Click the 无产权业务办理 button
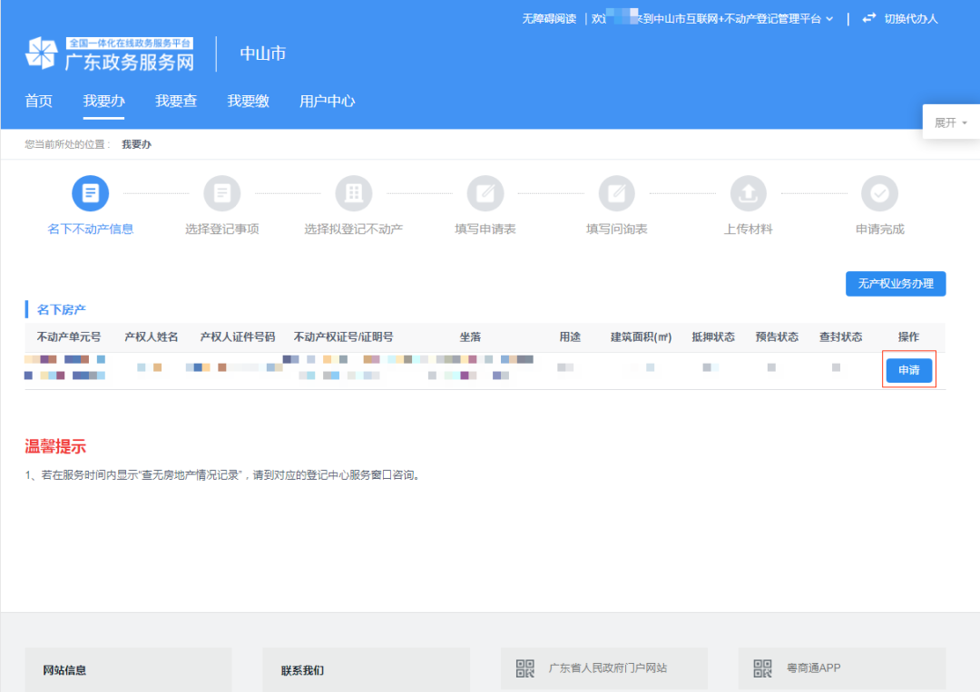Viewport: 980px width, 692px height. click(x=896, y=283)
